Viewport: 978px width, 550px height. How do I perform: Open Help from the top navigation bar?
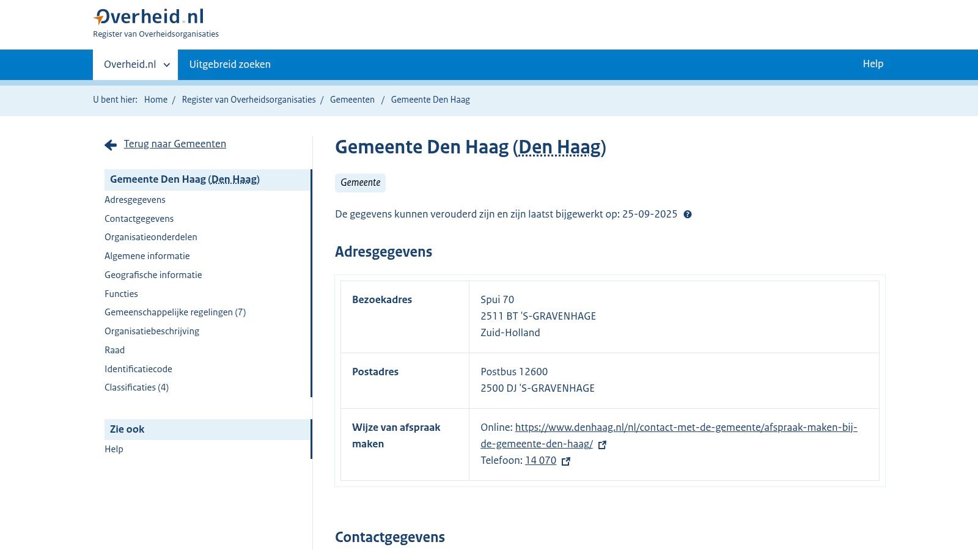click(873, 64)
